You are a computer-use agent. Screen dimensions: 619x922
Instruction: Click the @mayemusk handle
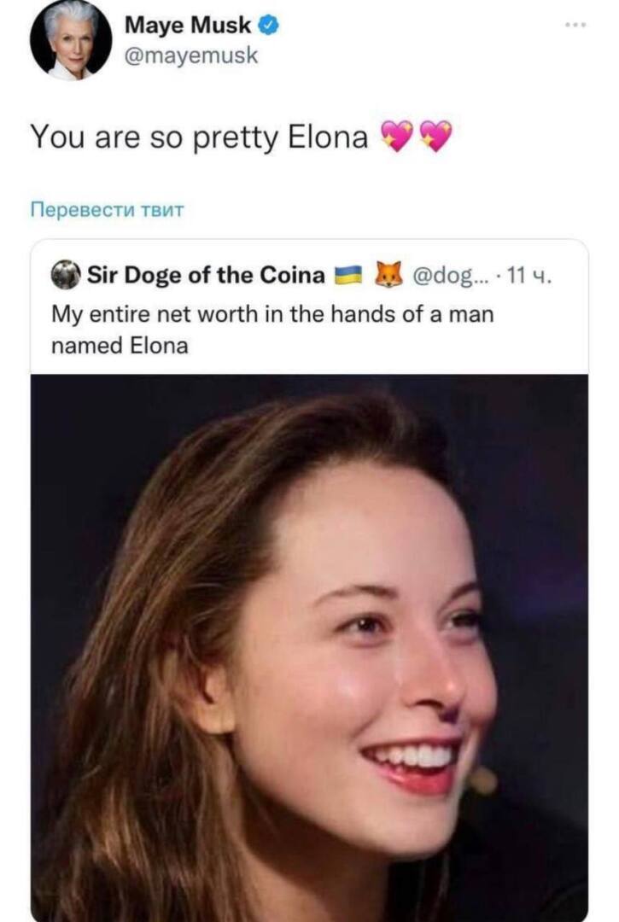190,56
